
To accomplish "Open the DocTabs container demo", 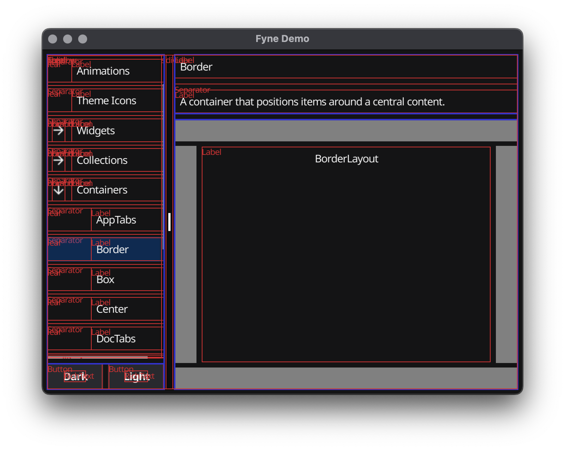I will pos(105,339).
